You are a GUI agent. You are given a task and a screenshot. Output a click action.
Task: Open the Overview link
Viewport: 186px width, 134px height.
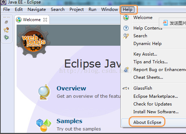point(71,88)
